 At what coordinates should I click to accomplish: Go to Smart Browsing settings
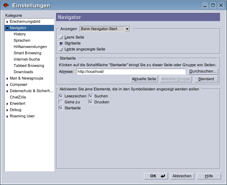point(27,53)
